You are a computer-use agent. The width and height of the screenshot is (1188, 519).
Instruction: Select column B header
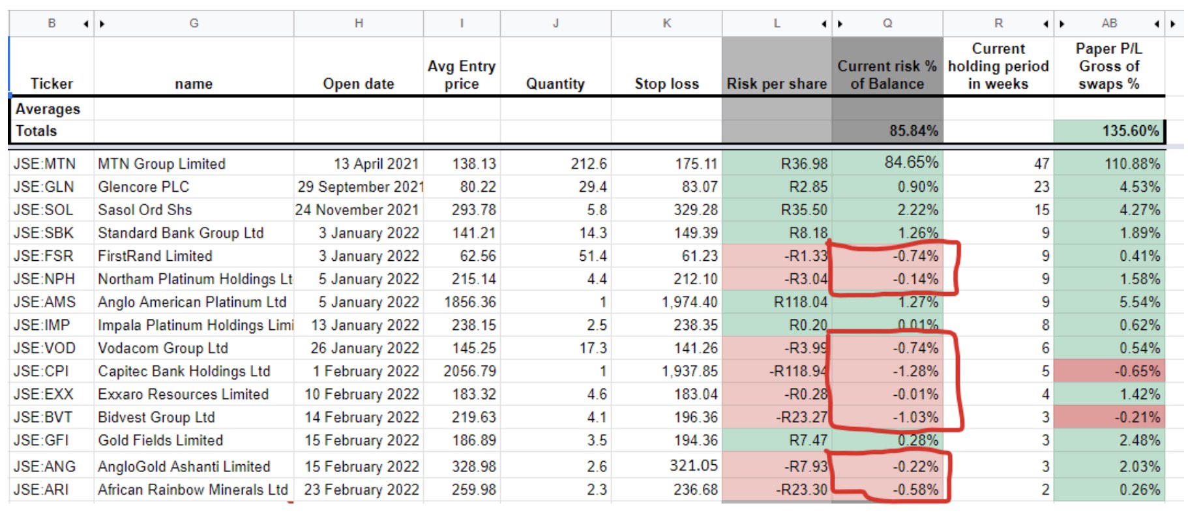coord(52,23)
